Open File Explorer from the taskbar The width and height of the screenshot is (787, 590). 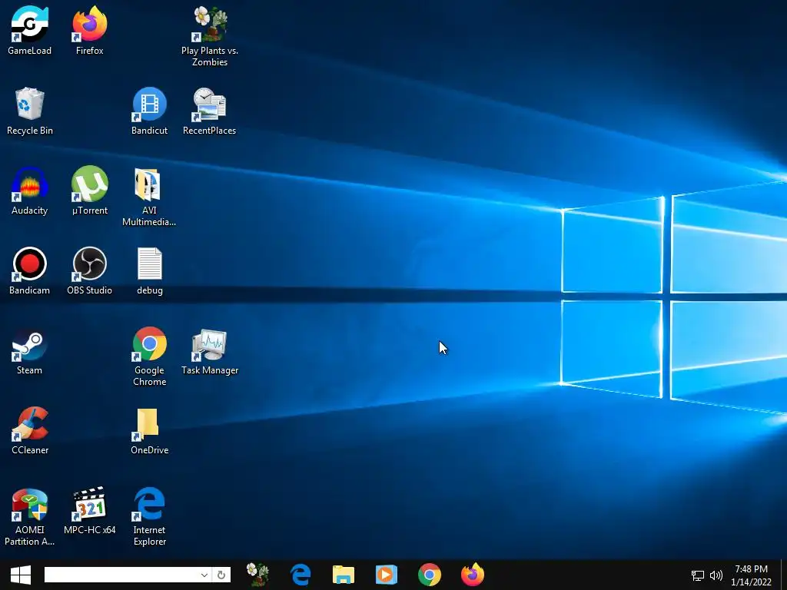[x=344, y=575]
